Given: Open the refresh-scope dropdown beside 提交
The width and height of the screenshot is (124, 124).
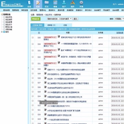Looking at the screenshot, I should pos(59,19).
